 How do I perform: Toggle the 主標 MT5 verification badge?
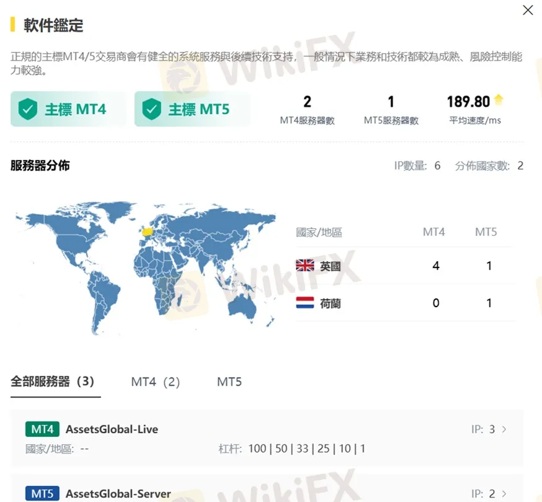pyautogui.click(x=192, y=109)
